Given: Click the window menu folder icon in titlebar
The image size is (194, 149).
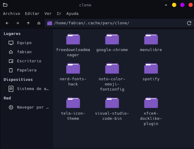Looking at the screenshot, I should point(5,5).
